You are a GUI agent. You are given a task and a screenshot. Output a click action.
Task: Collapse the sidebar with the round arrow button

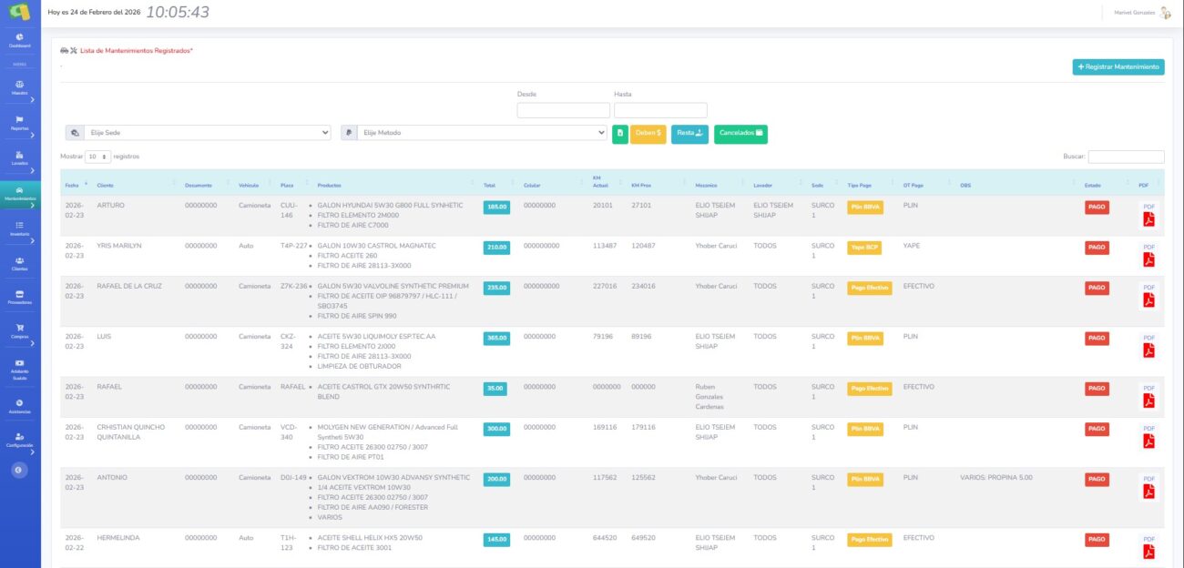pos(20,471)
